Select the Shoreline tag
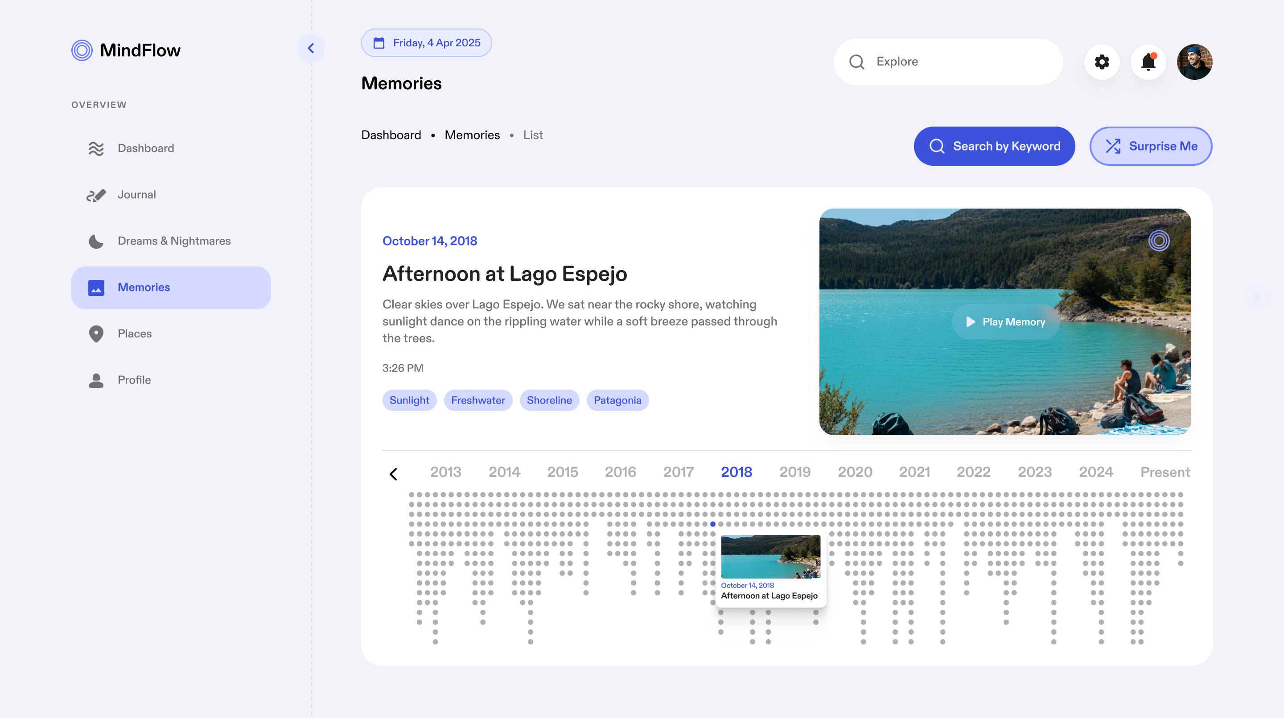The image size is (1284, 718). click(x=549, y=400)
